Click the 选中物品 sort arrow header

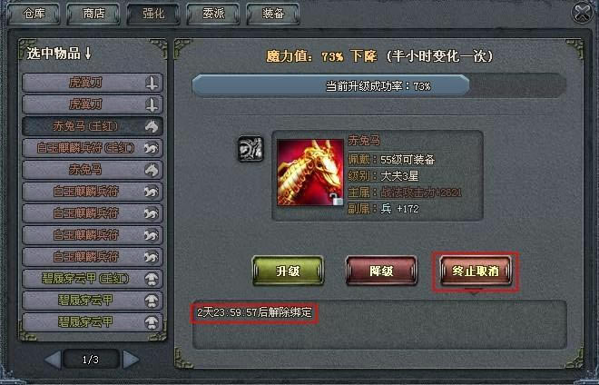(x=59, y=54)
